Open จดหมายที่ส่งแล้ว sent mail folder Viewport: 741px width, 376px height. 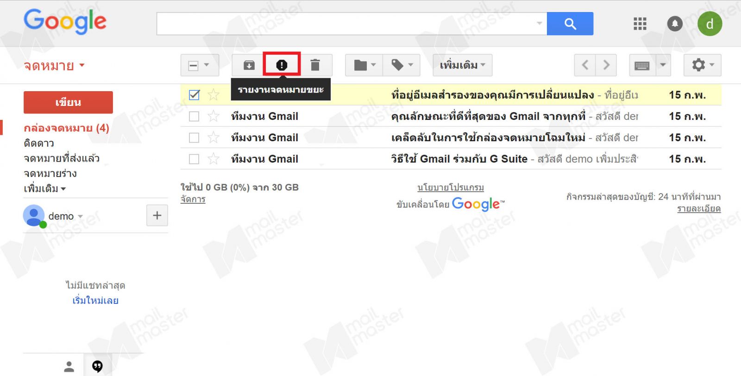tap(62, 158)
